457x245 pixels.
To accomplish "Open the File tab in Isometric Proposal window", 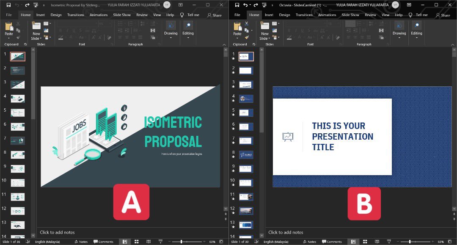I will click(9, 15).
